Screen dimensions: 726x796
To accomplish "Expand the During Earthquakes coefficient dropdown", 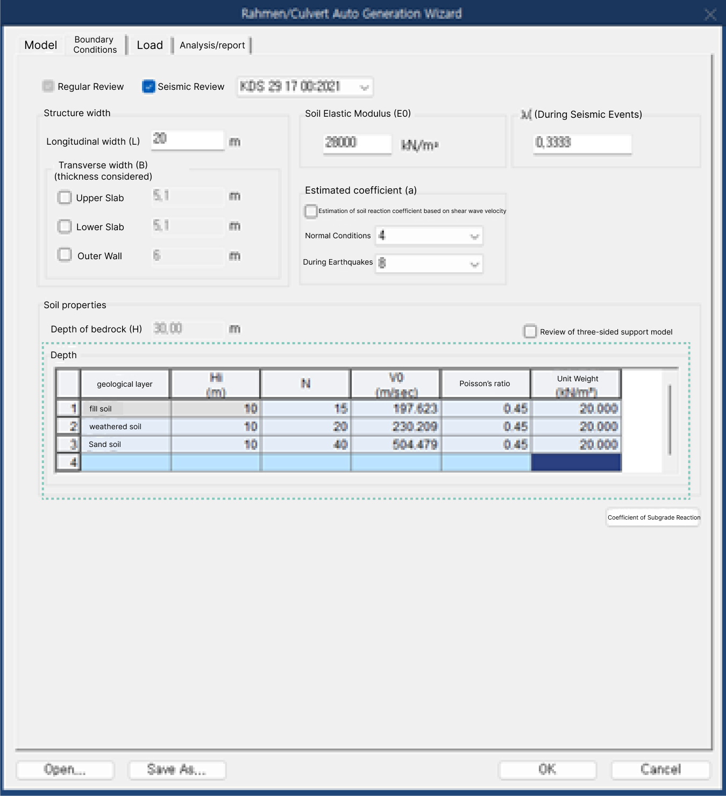I will [474, 264].
